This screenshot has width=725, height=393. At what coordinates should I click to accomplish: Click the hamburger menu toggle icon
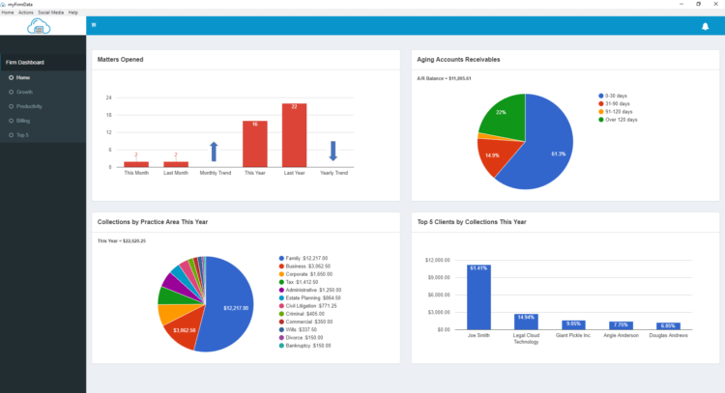pos(93,25)
